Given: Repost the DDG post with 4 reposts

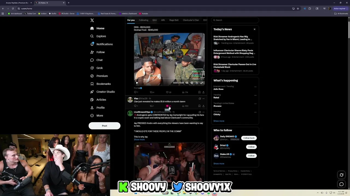Looking at the screenshot, I should (x=152, y=92).
